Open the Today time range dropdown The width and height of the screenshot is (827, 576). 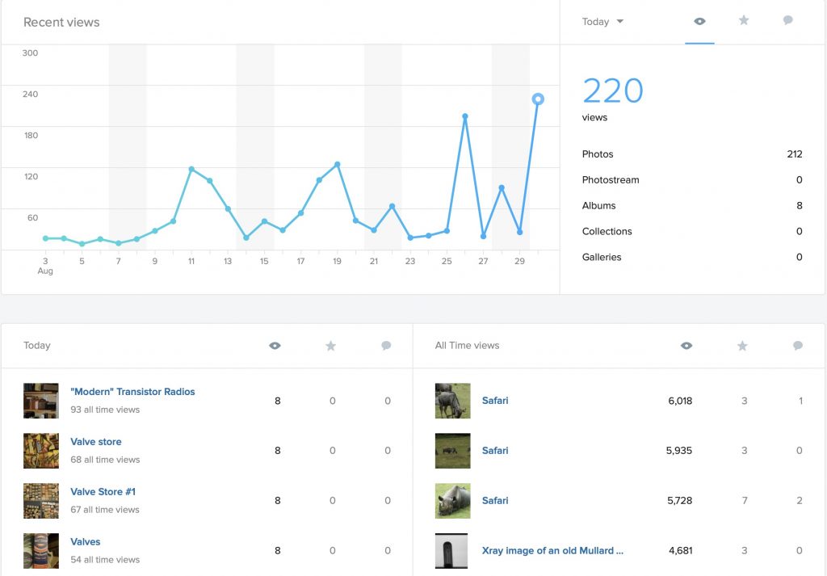pyautogui.click(x=602, y=22)
